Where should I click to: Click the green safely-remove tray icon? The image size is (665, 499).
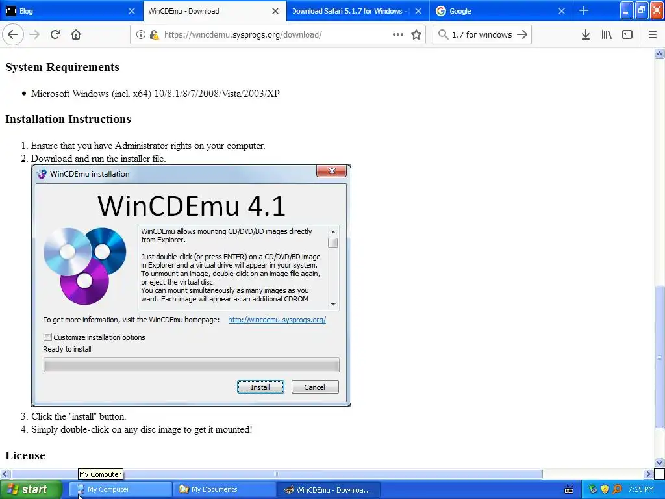click(592, 489)
